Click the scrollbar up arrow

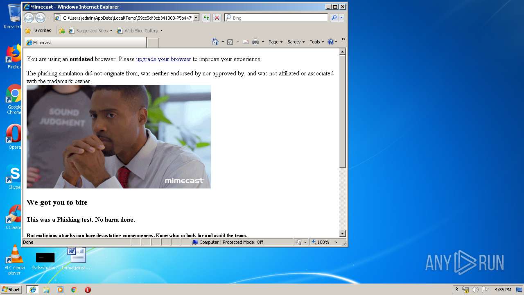coord(343,52)
